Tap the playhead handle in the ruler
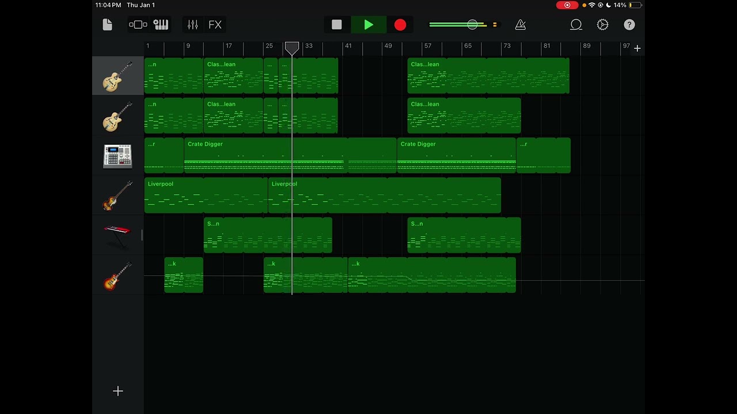 (292, 48)
